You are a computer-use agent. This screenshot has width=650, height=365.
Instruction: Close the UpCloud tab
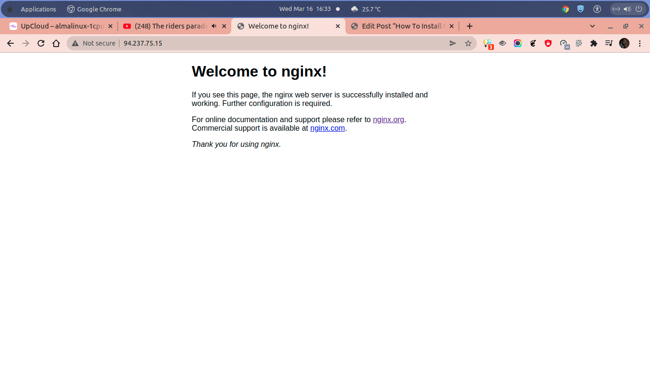(x=110, y=26)
